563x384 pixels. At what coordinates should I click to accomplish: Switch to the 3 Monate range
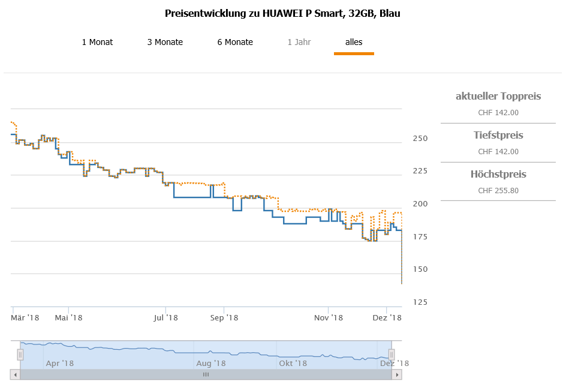click(x=165, y=42)
